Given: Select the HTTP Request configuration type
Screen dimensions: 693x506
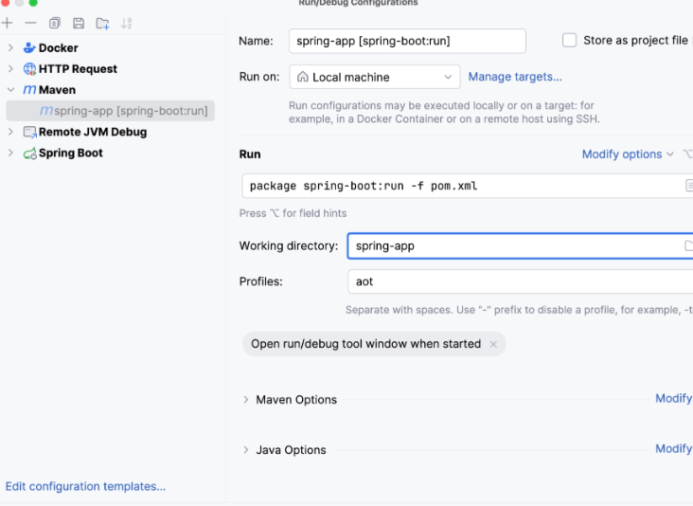Looking at the screenshot, I should (x=78, y=69).
